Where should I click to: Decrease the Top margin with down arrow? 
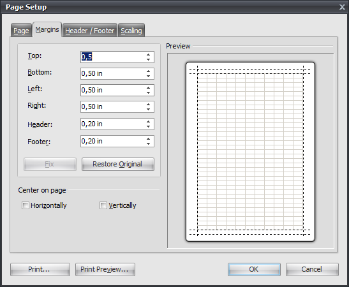coord(149,59)
